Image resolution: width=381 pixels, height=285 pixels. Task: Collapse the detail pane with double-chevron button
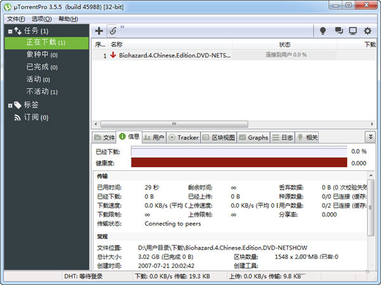tap(370, 137)
